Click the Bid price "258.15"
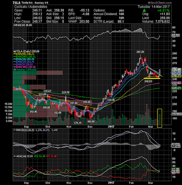This screenshot has width=182, height=185. 59,18
